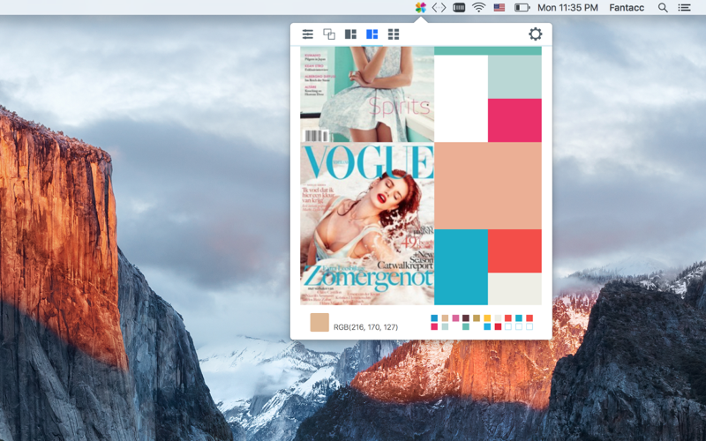
Task: Open Spotlight search magnifier
Action: pyautogui.click(x=663, y=7)
